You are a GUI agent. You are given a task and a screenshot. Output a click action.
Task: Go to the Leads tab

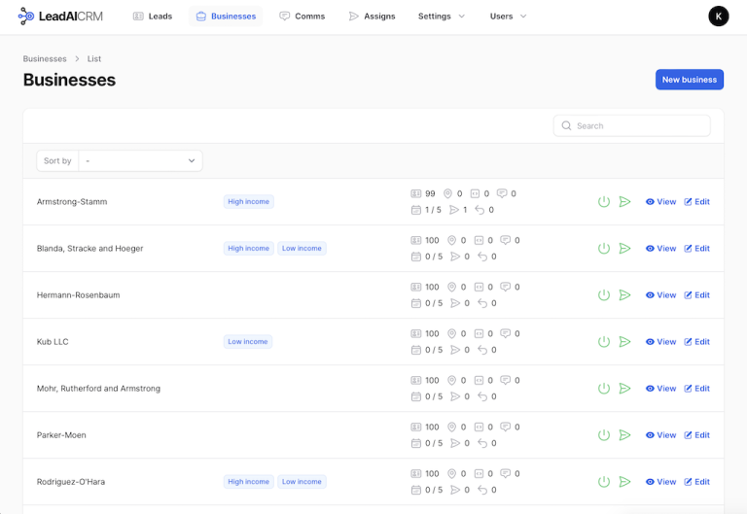pyautogui.click(x=152, y=17)
